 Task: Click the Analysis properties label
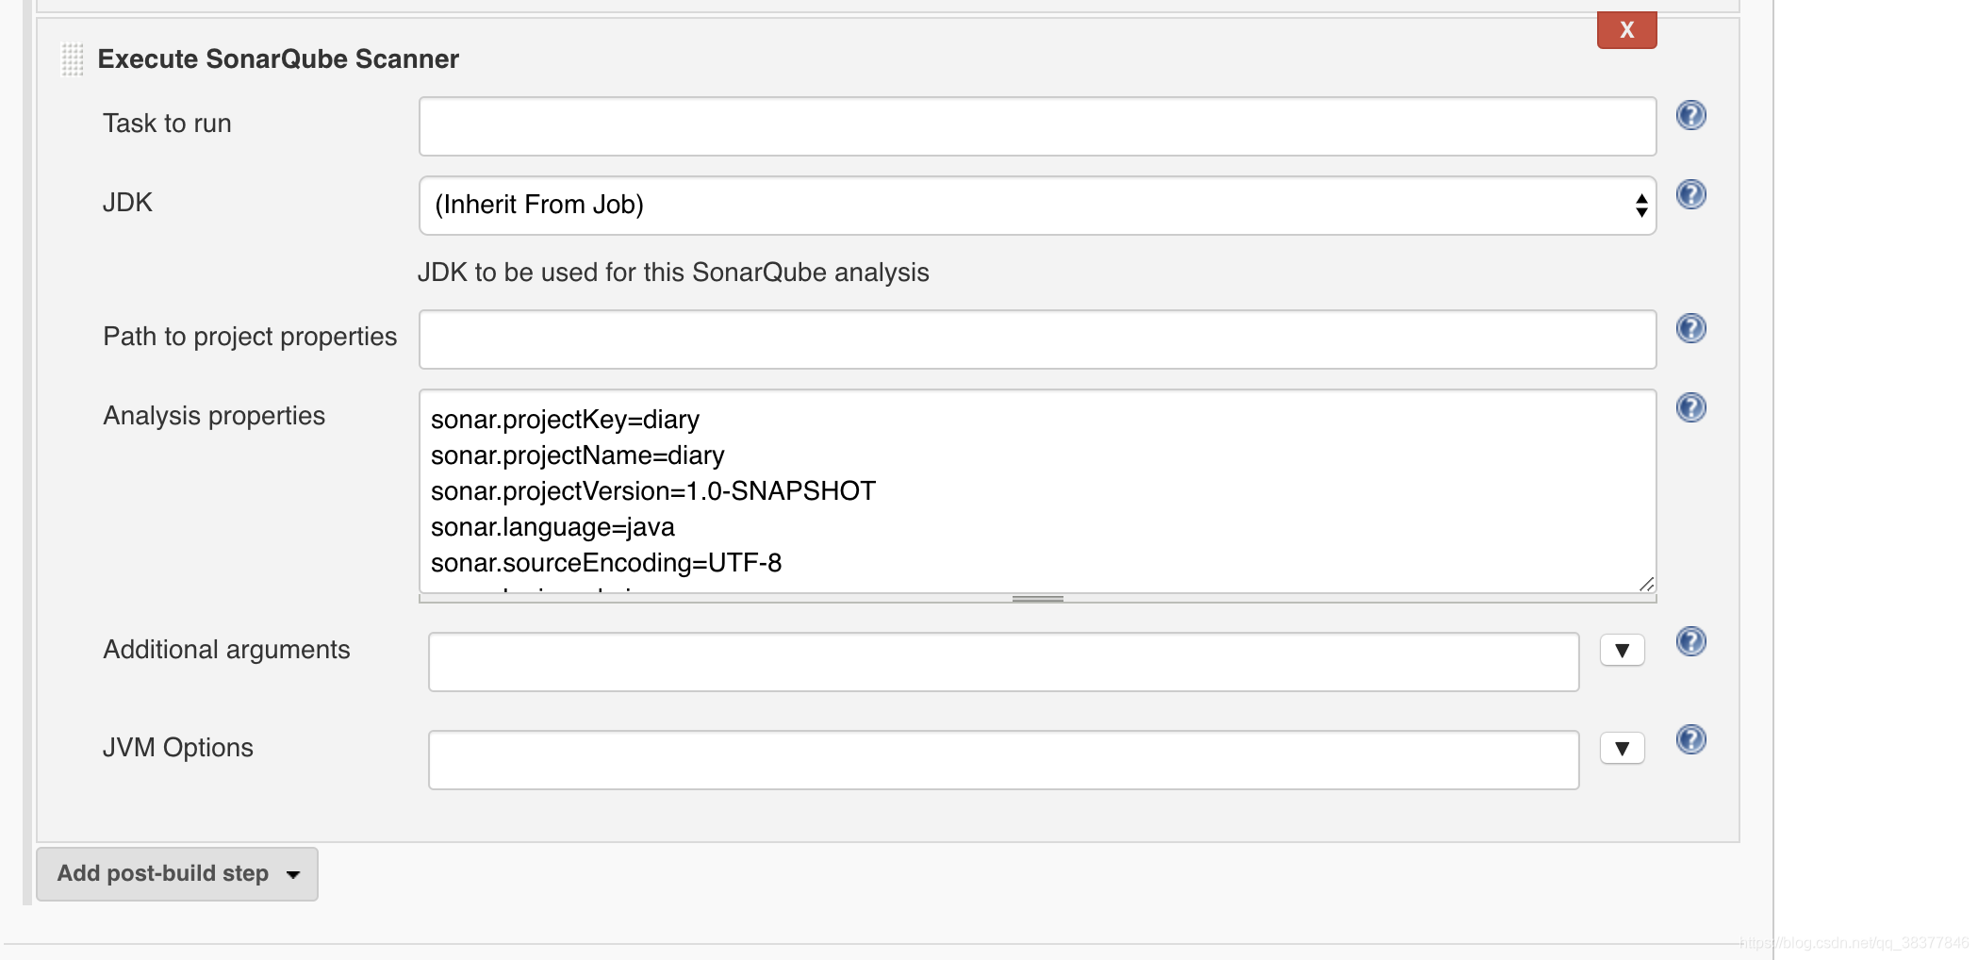(214, 416)
